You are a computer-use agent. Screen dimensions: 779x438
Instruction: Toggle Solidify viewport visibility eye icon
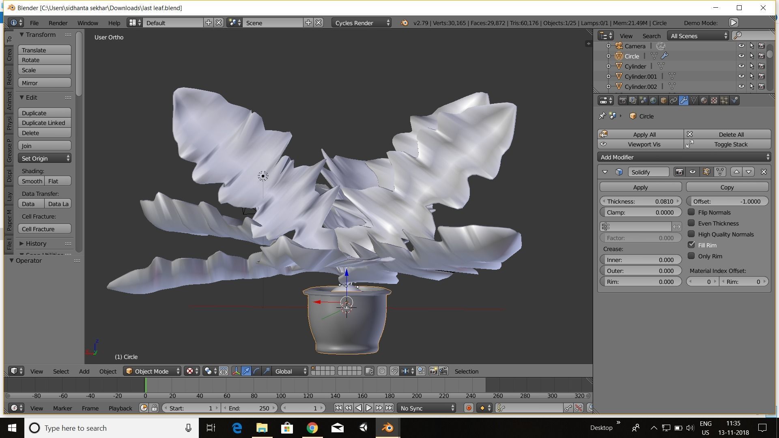click(x=693, y=172)
